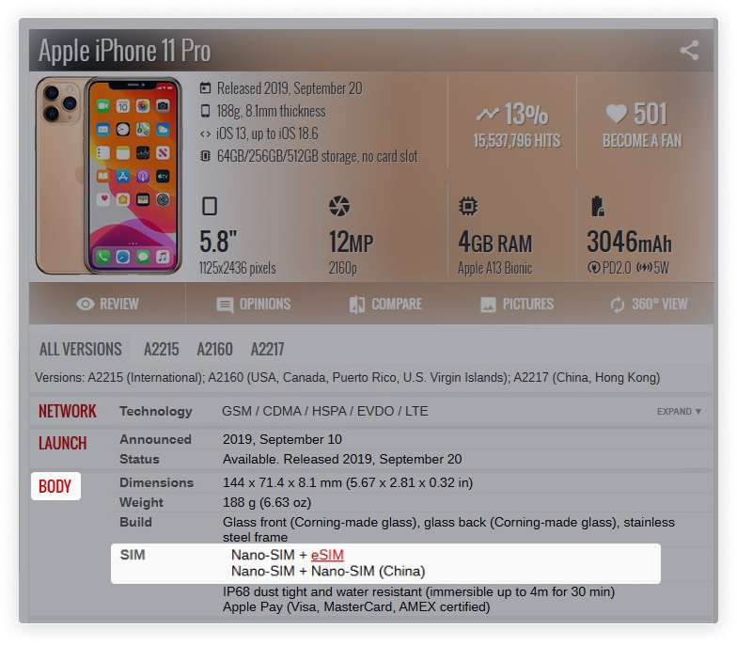This screenshot has height=645, width=737.
Task: Click the camera shutter icon
Action: (339, 206)
